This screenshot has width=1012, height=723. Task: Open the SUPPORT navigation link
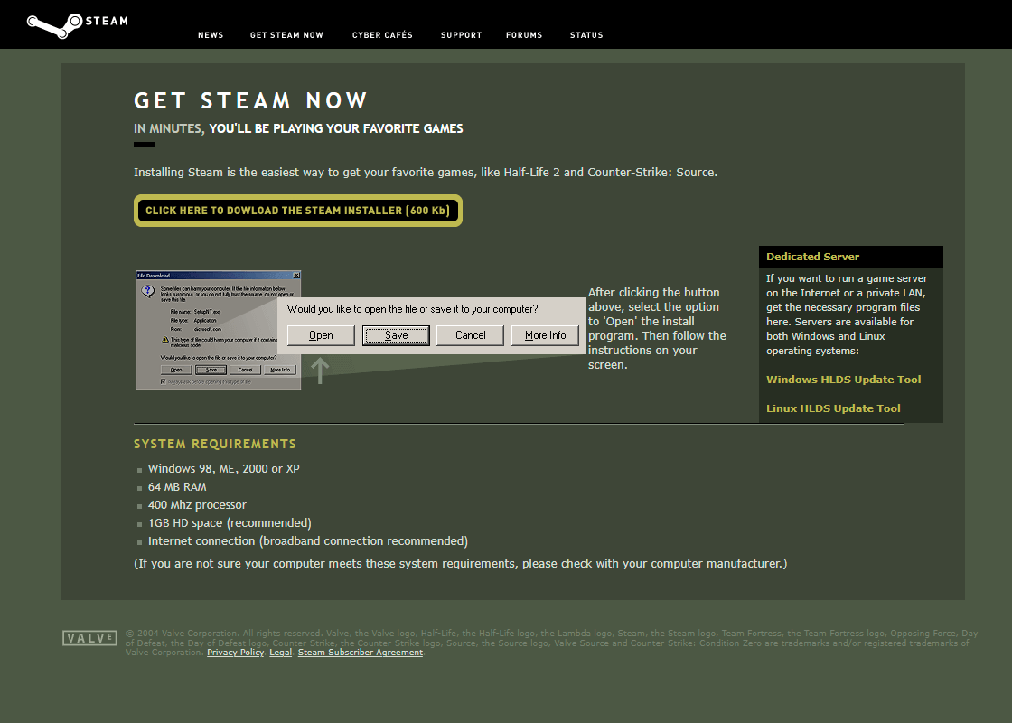(462, 35)
